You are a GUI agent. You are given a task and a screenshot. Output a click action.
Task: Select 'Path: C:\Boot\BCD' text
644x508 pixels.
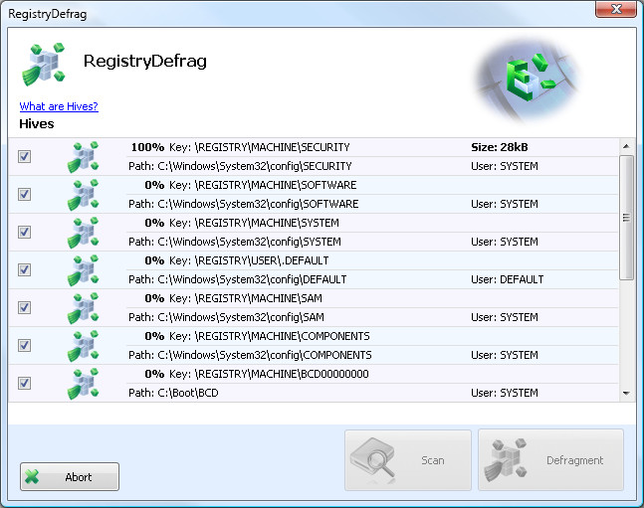tap(173, 393)
